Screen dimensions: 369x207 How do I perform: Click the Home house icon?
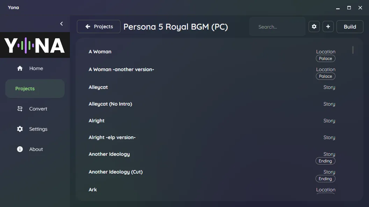point(20,68)
